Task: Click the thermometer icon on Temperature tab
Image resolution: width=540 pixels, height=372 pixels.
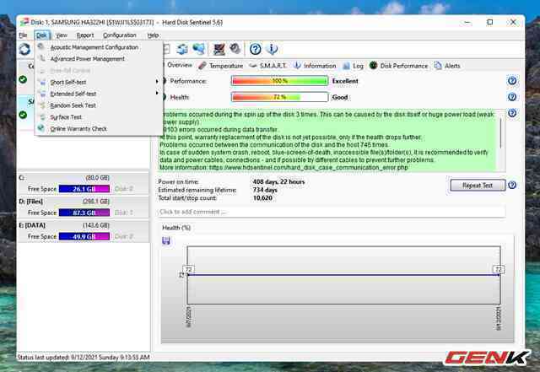Action: point(202,66)
